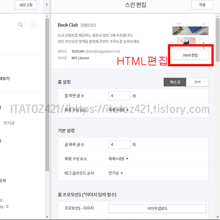The image size is (220, 220).
Task: Click the preview pane scrollbar thumb
Action: pyautogui.click(x=47, y=95)
